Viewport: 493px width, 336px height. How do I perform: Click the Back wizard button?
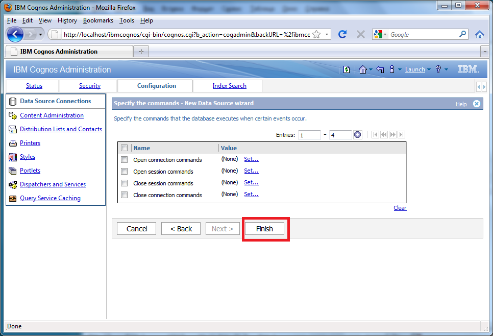[181, 229]
